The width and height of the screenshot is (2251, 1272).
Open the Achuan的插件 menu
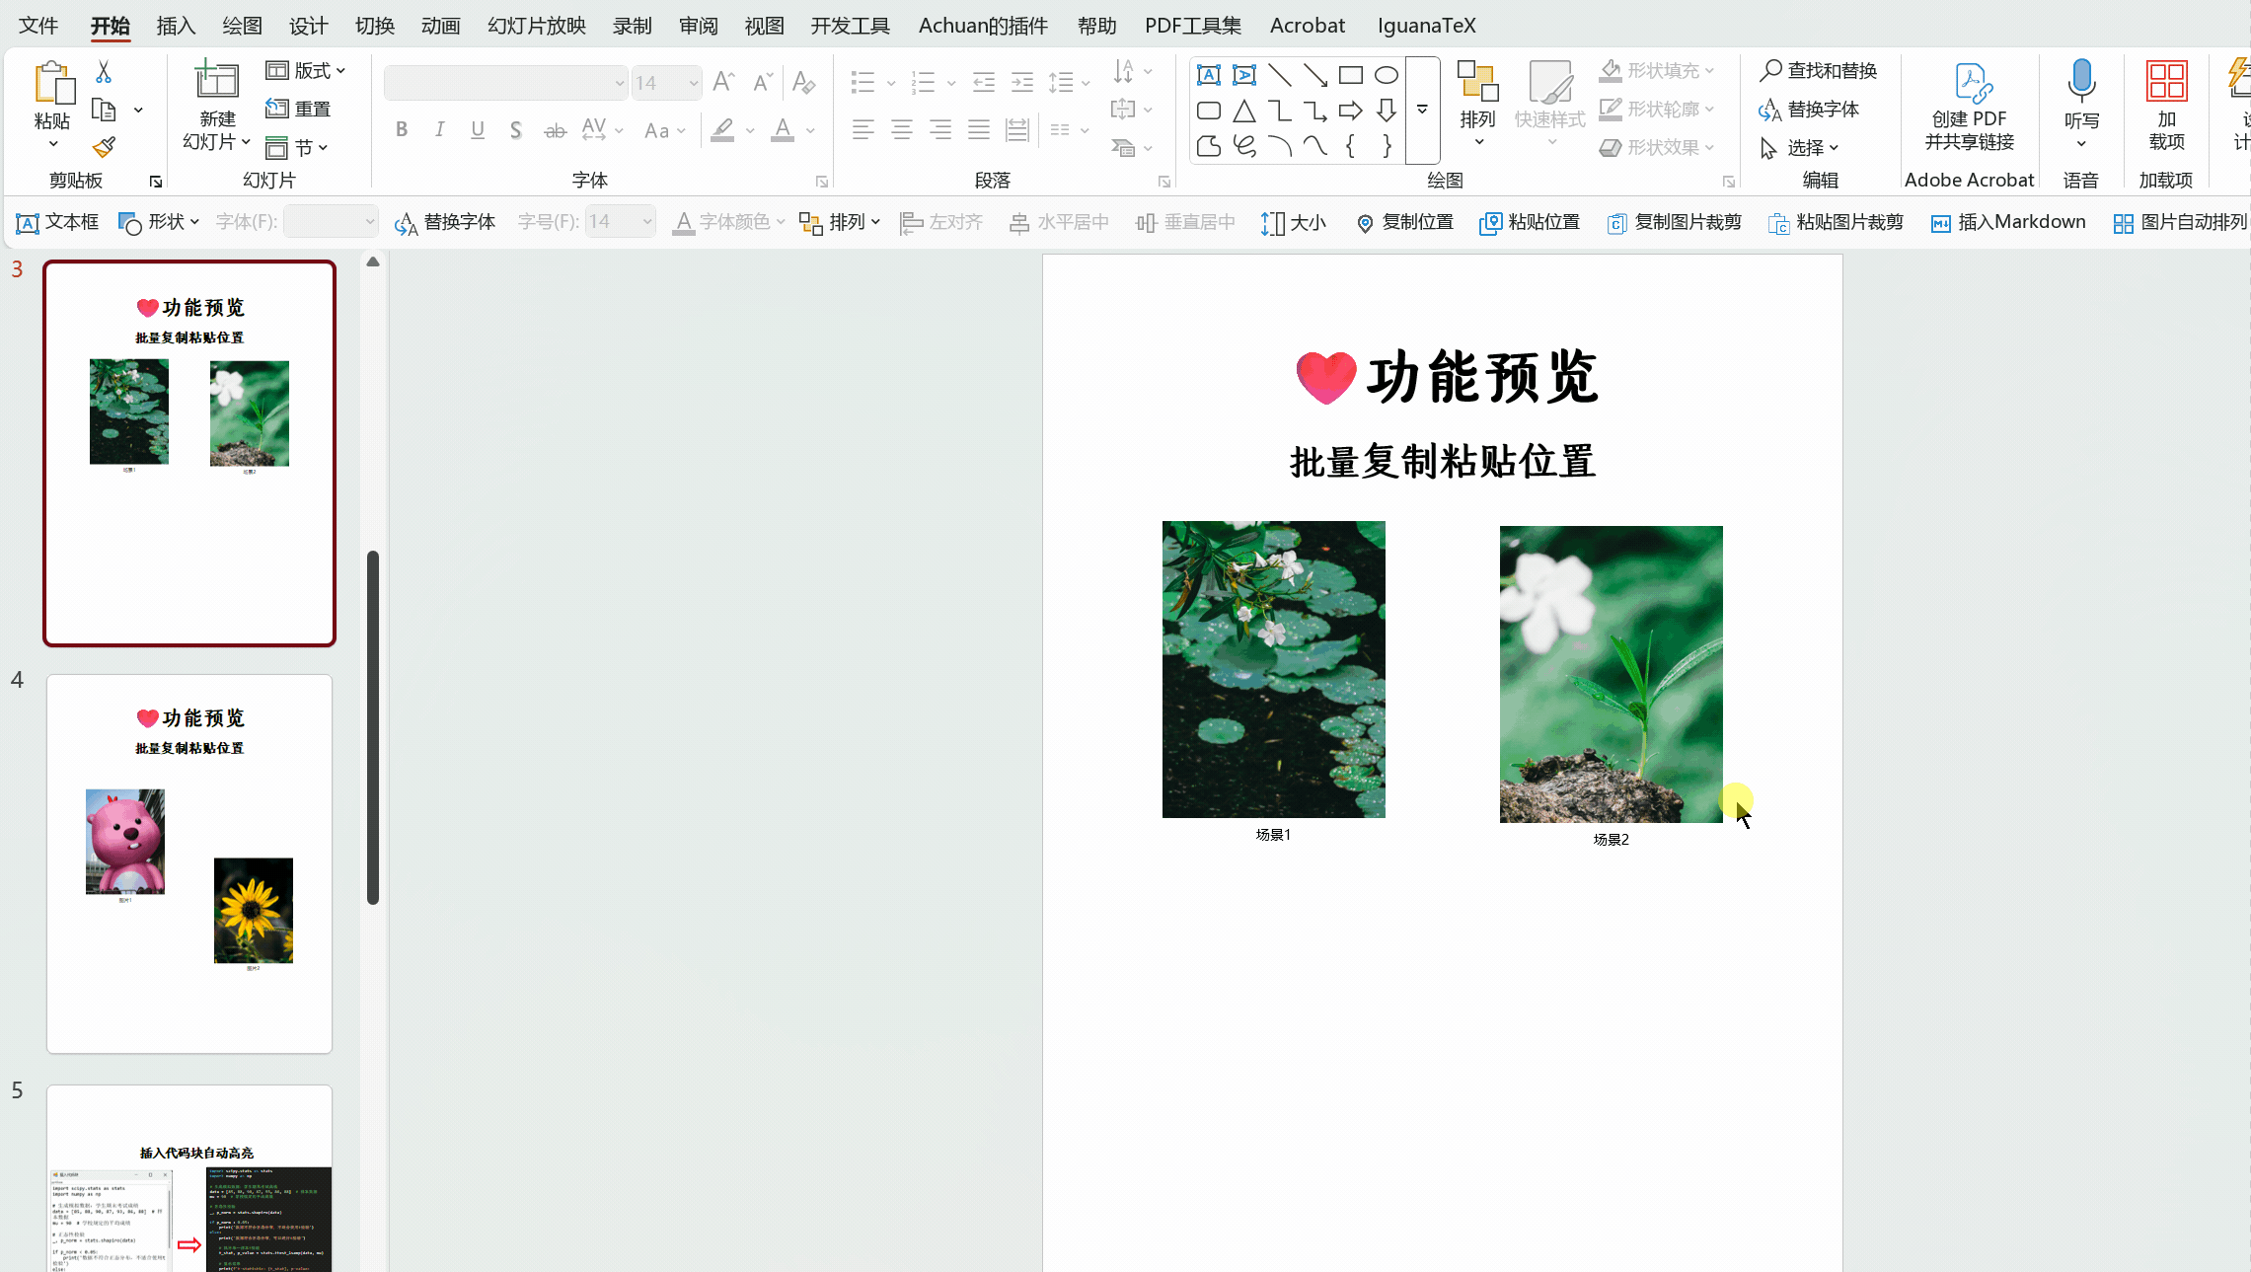(x=982, y=25)
